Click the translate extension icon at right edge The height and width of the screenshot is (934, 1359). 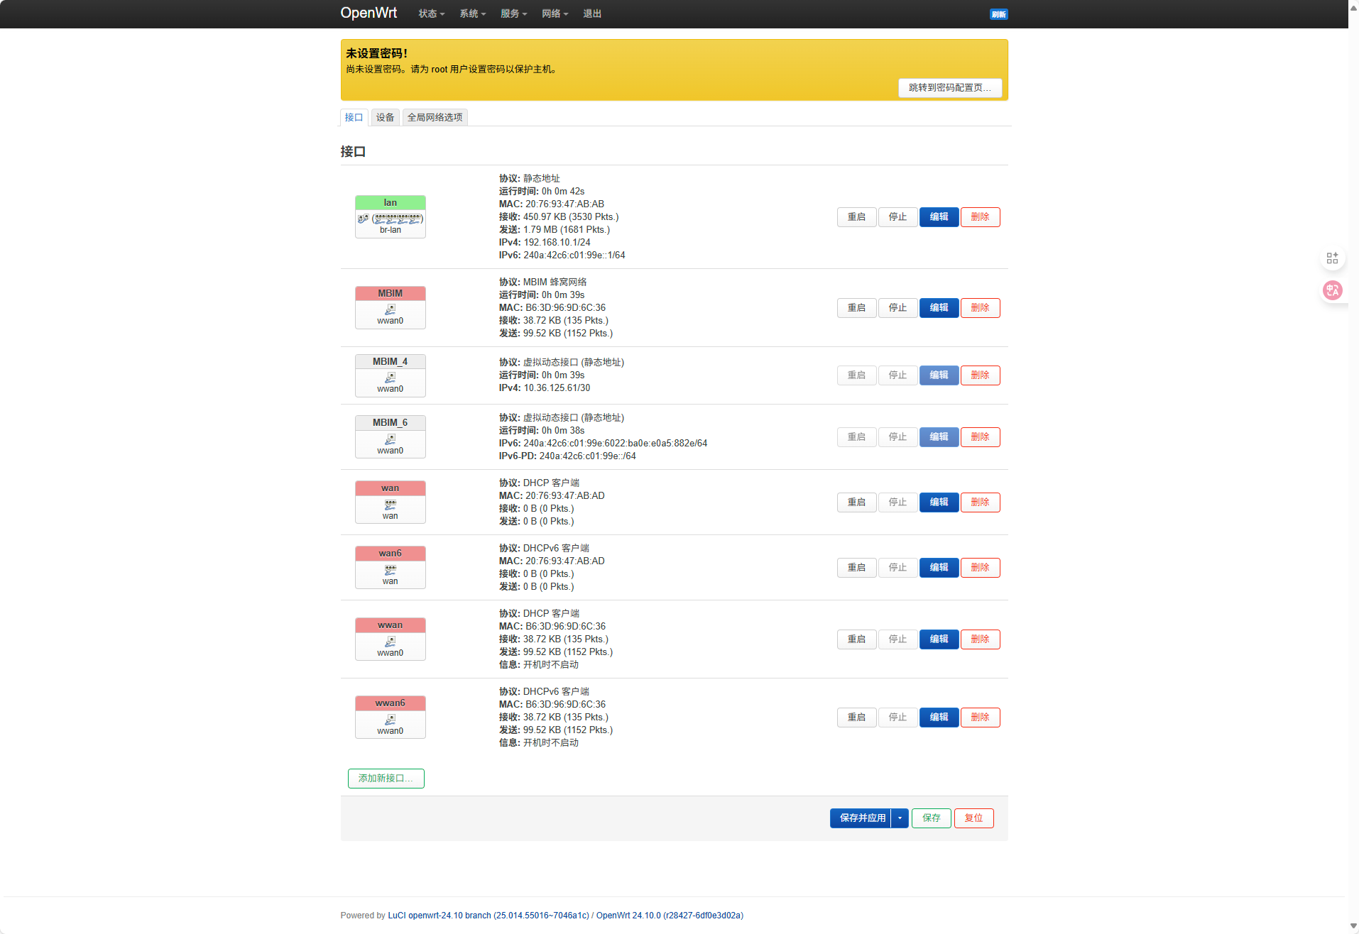pos(1332,290)
